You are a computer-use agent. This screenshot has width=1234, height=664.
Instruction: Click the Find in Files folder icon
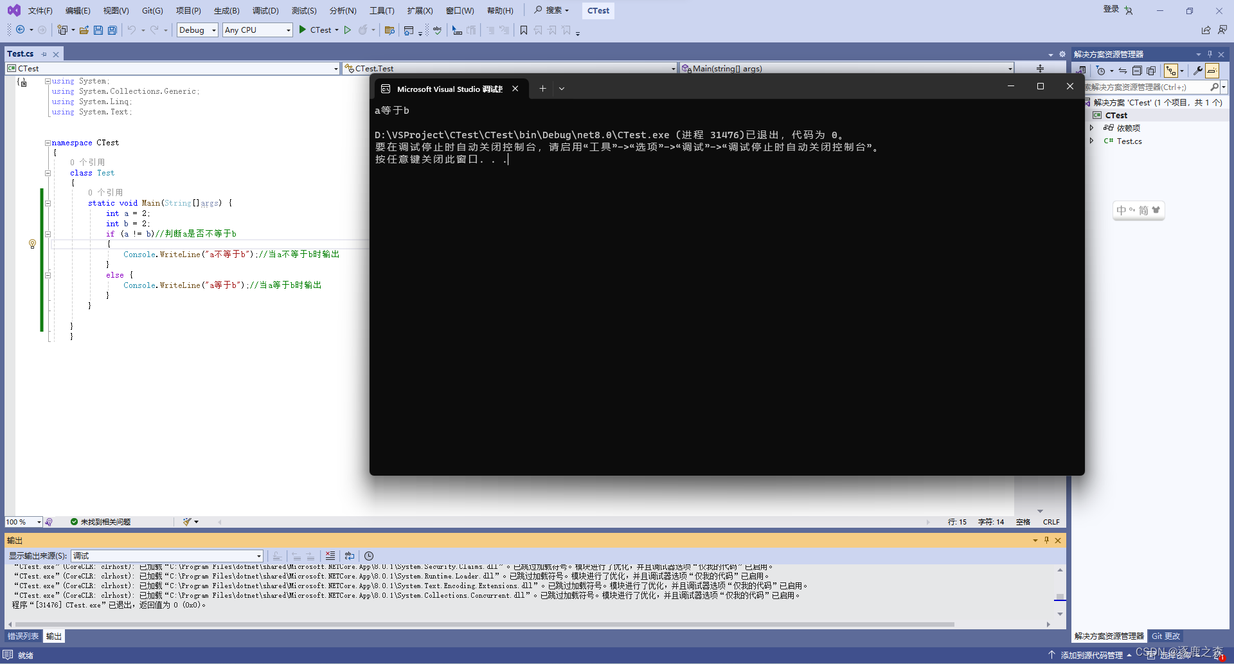click(x=389, y=30)
